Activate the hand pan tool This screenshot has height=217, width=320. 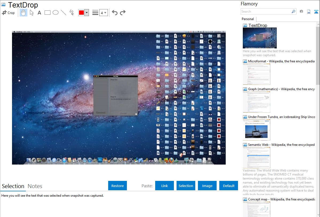(x=24, y=13)
